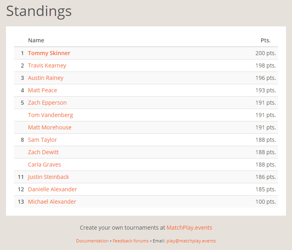Click Tommy Skinner's 200 pts. score
The image size is (292, 250).
pyautogui.click(x=266, y=53)
